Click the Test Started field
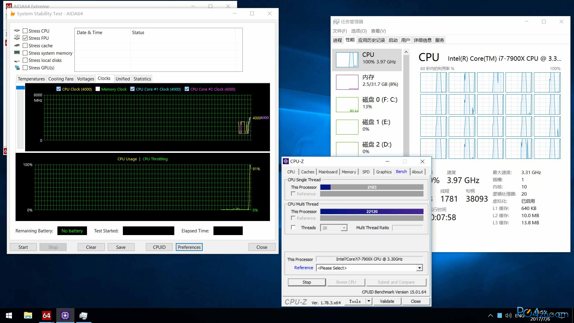The image size is (574, 323). [148, 231]
